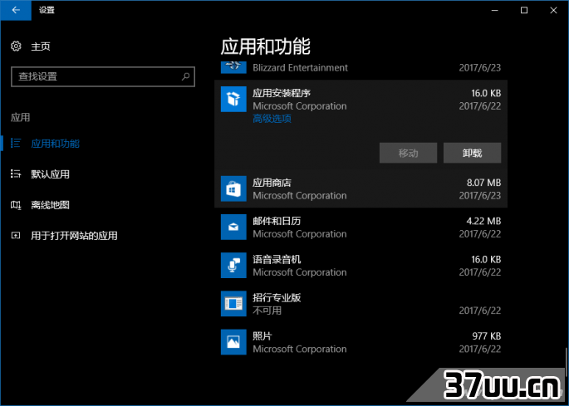Select the 应用商店 app entry
Screen dimensions: 569x406
coord(361,188)
